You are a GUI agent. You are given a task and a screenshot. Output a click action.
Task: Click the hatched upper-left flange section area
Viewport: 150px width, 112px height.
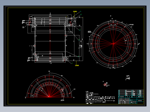(33, 22)
